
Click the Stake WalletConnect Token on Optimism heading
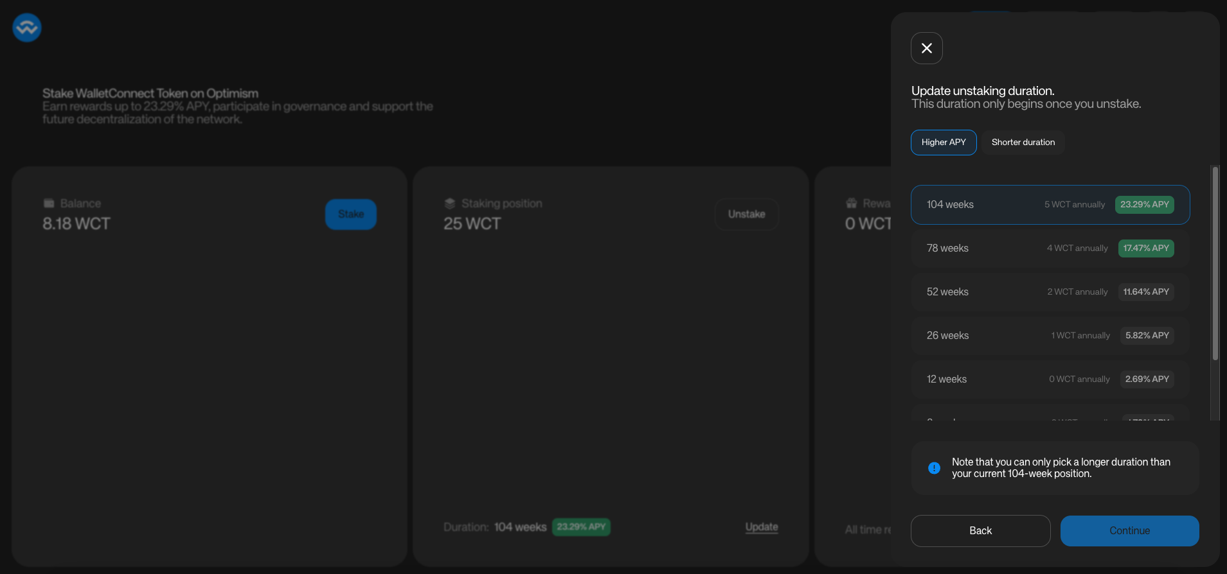(x=150, y=94)
